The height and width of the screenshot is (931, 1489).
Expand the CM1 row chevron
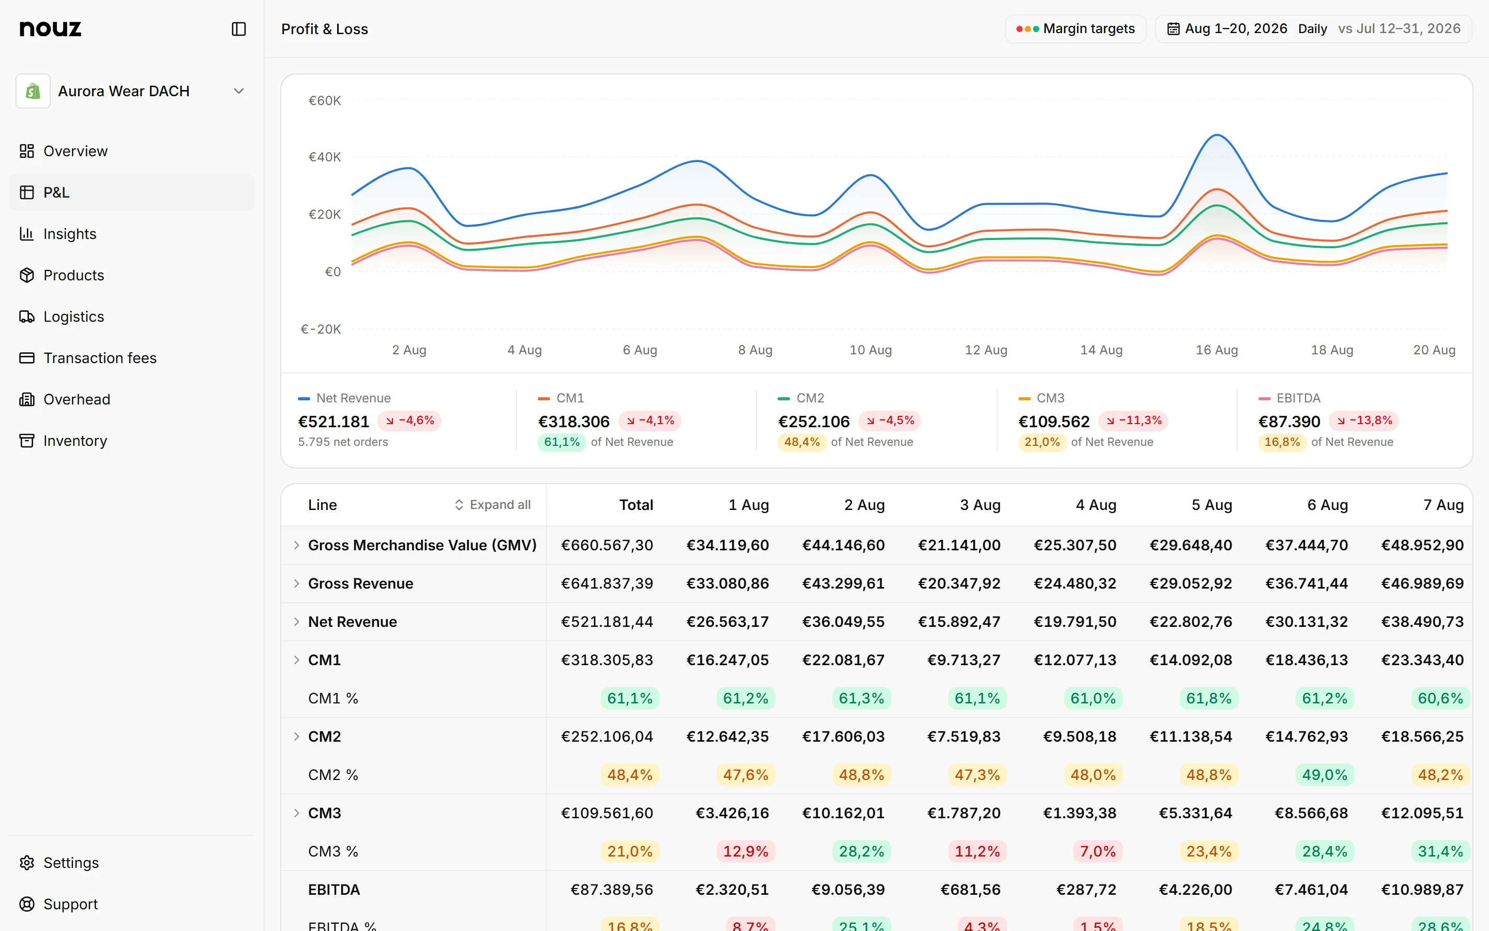(x=297, y=659)
